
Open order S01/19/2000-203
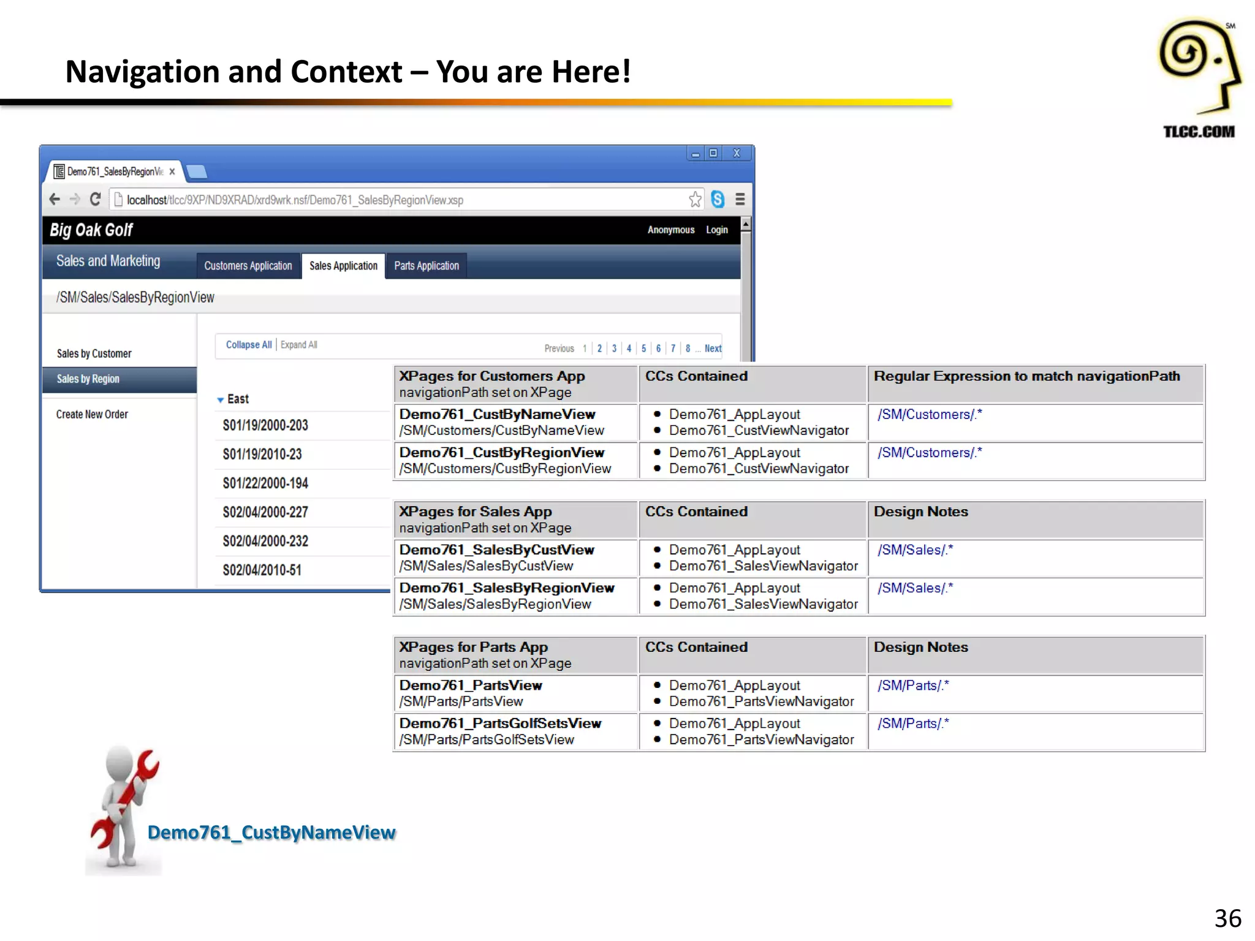(265, 425)
